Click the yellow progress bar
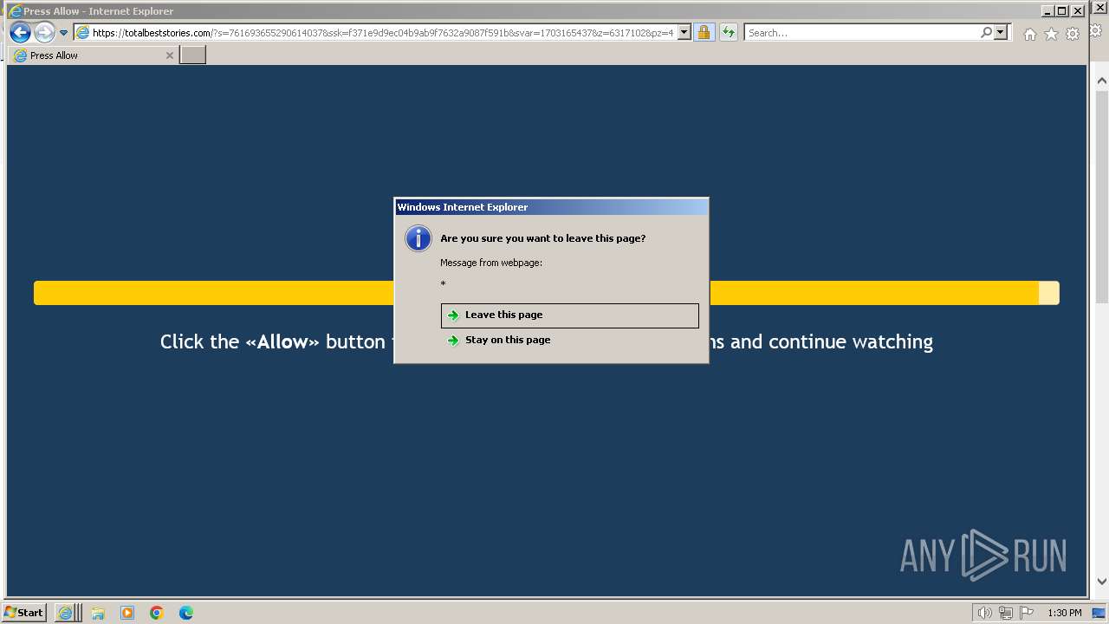Viewport: 1109px width, 624px height. [x=546, y=293]
